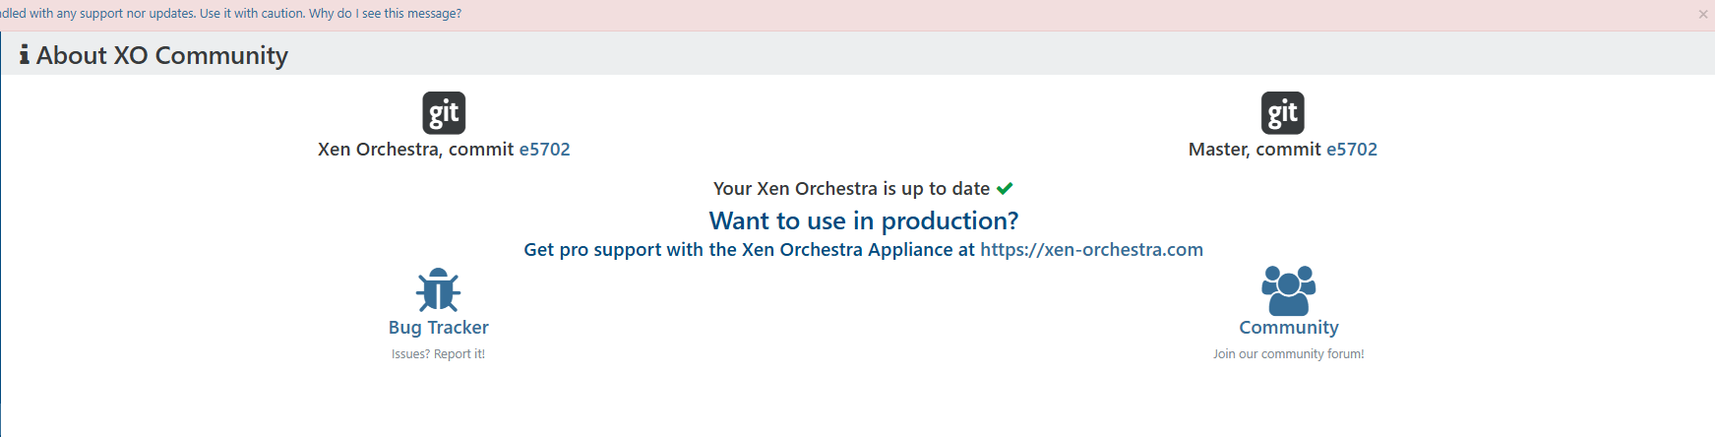Open the Bug Tracker link
The image size is (1715, 437).
click(x=438, y=328)
